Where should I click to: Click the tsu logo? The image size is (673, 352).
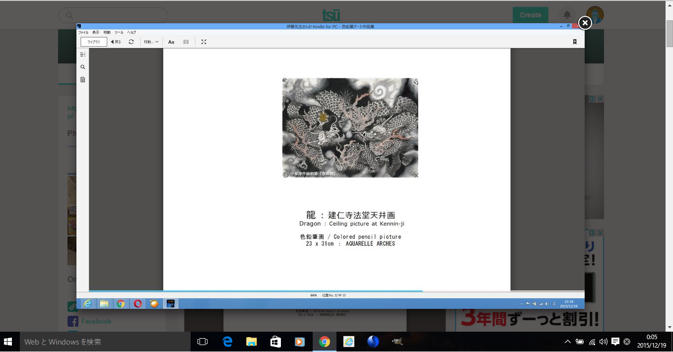(331, 15)
